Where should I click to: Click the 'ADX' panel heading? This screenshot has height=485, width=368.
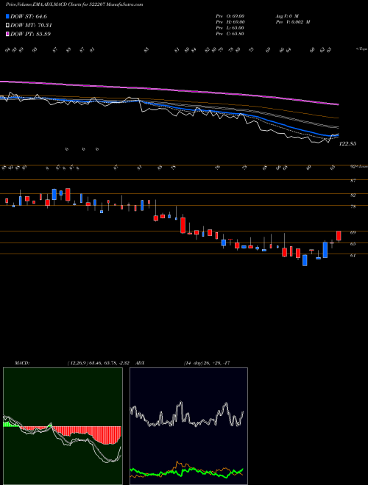tap(141, 363)
